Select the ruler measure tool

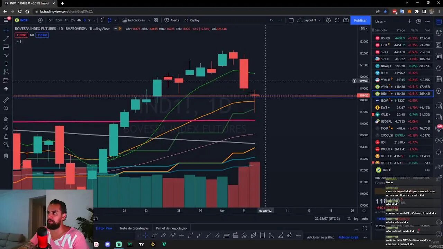(x=6, y=100)
